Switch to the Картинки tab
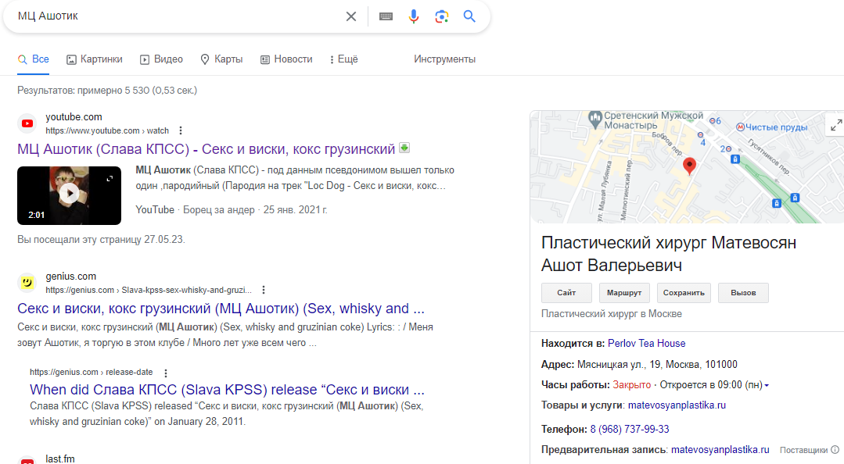Screen dimensions: 844x464 coord(94,59)
